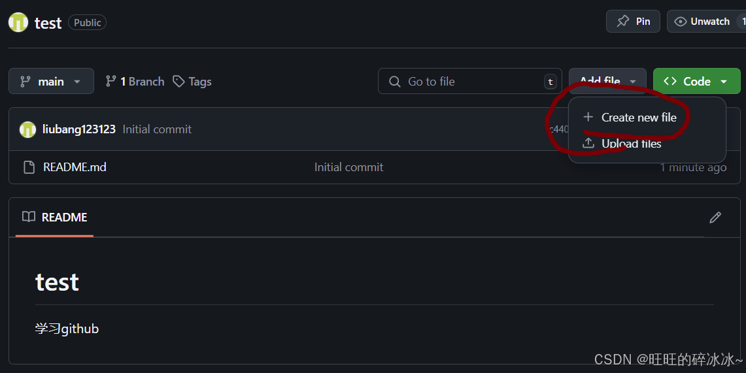Click the liubang123123 avatar in commit row
Screen dimensions: 746x373
(27, 129)
